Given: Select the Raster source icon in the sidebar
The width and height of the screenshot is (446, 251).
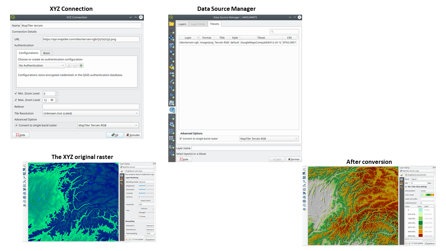Looking at the screenshot, I should tap(171, 38).
